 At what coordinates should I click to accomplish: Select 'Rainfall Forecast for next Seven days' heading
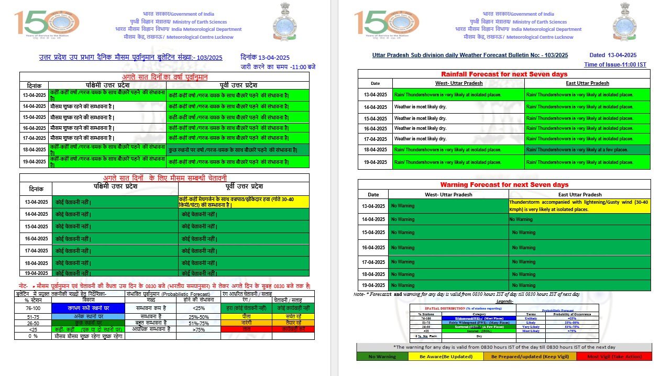(x=504, y=74)
